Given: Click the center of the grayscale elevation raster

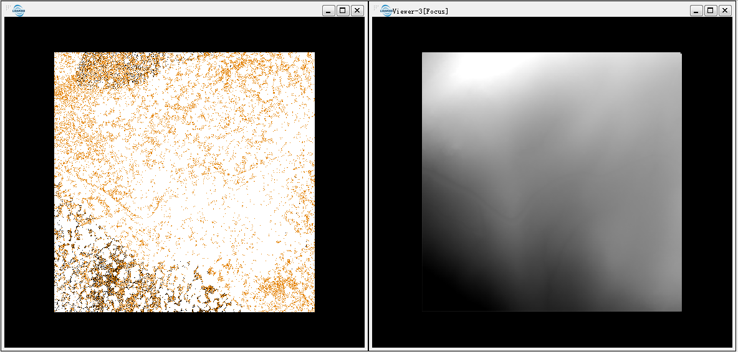Looking at the screenshot, I should click(552, 182).
